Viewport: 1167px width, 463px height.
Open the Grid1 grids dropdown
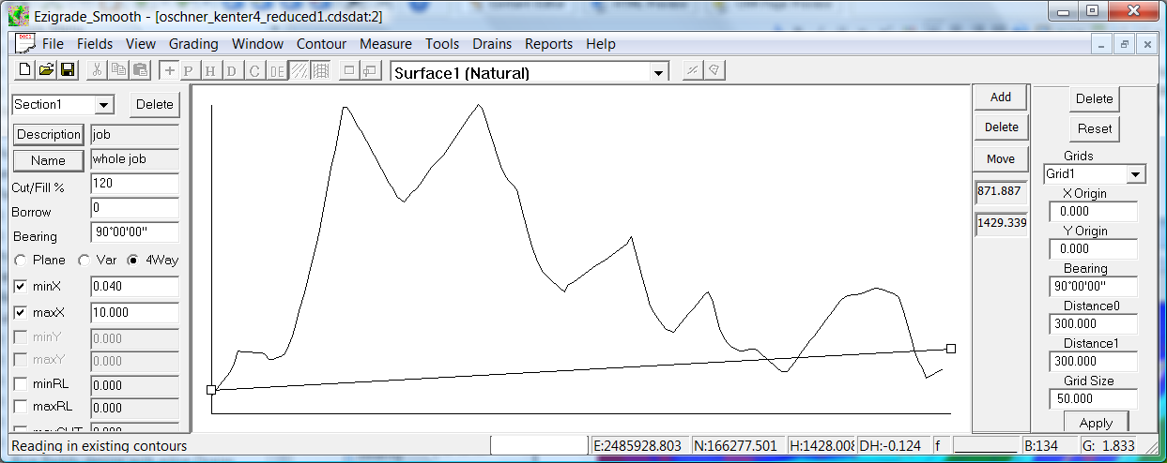1136,174
